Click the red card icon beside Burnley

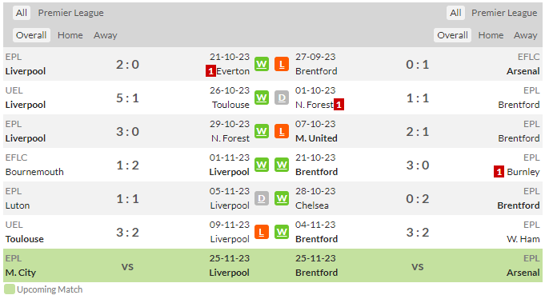(499, 172)
